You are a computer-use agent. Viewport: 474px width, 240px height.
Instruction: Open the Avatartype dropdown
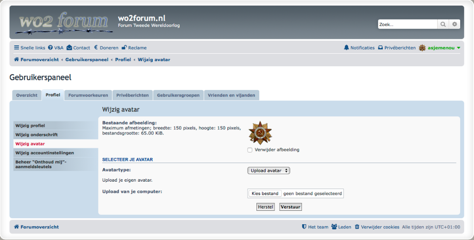pyautogui.click(x=269, y=171)
